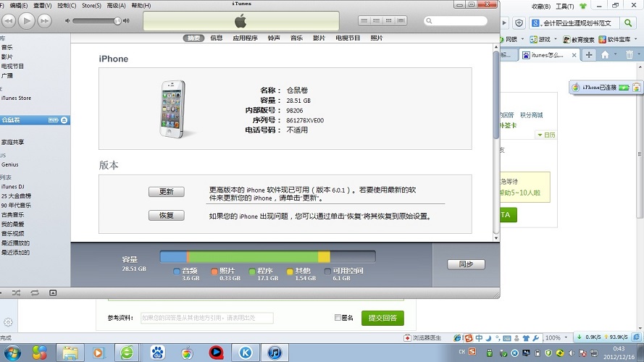Open the 控制(C) menu in iTunes
The height and width of the screenshot is (362, 644).
point(67,5)
